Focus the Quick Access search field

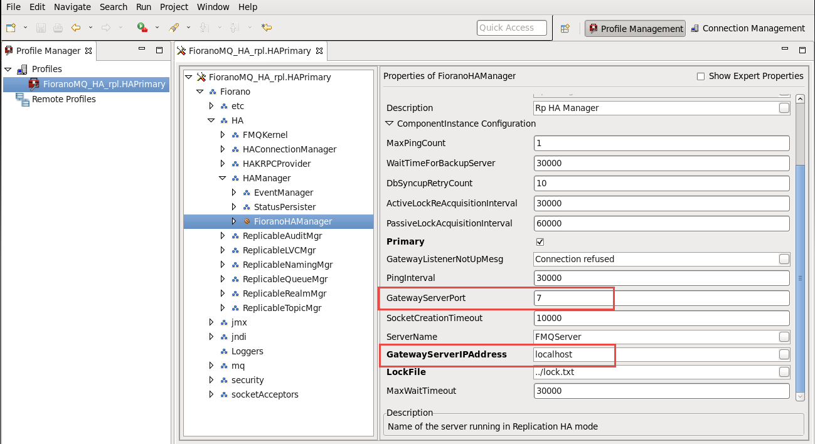click(x=511, y=28)
